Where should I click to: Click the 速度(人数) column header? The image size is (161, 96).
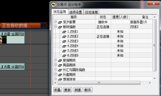click(120, 17)
